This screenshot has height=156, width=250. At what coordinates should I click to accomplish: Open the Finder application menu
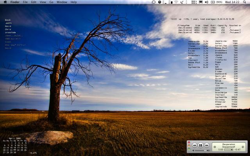[15, 2]
